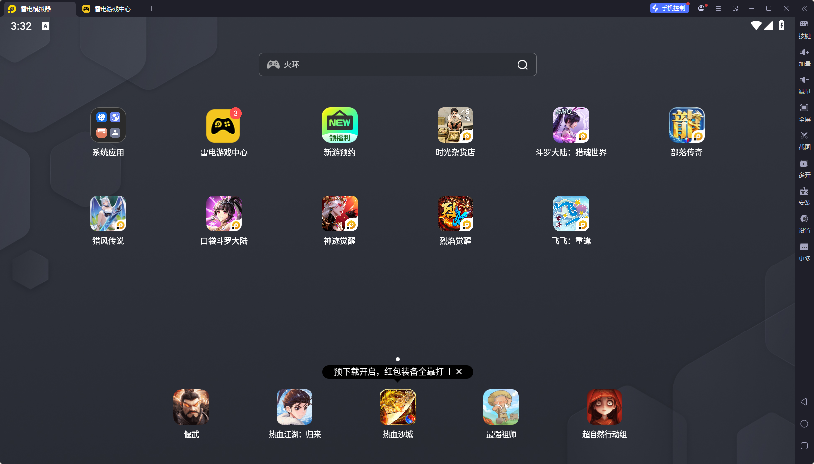Click the magnifier search icon
Image resolution: width=814 pixels, height=464 pixels.
(x=522, y=65)
